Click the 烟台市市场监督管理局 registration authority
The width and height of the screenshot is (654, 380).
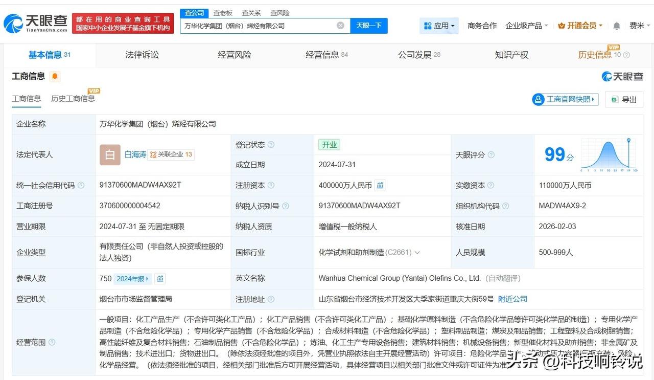[135, 299]
